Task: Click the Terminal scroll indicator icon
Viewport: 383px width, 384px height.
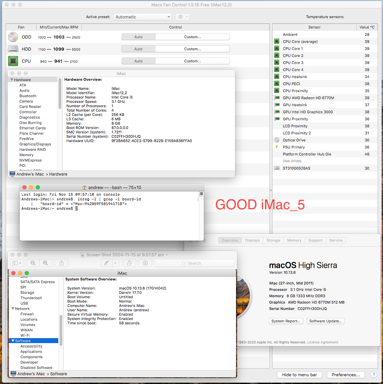Action: (202, 194)
